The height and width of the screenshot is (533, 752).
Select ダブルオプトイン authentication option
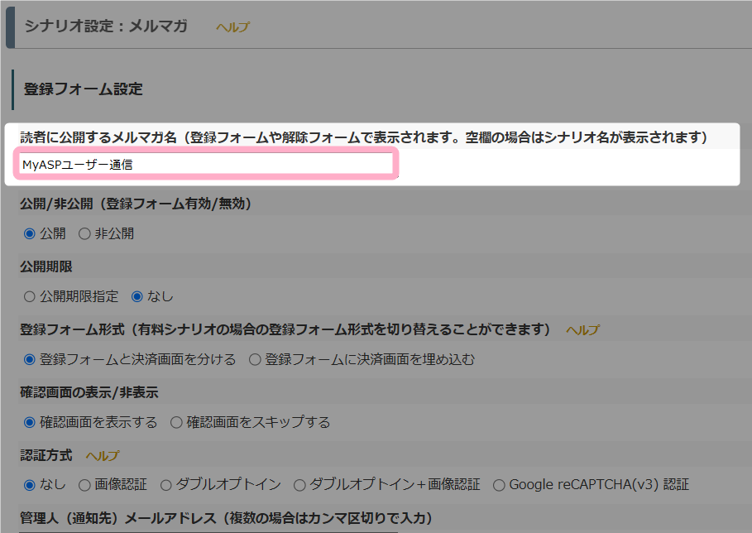[166, 485]
